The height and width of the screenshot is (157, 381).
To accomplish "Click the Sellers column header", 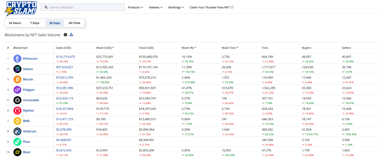I will point(346,48).
